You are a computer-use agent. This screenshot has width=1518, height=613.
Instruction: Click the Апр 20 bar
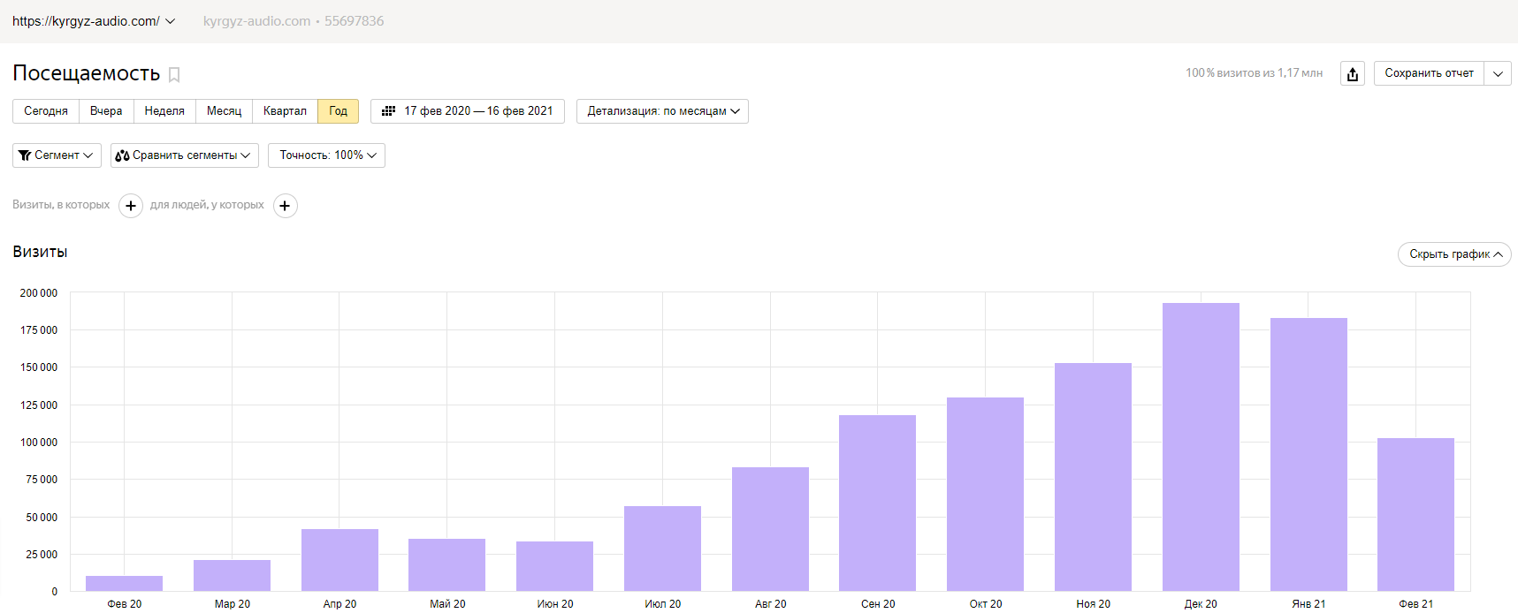point(339,560)
